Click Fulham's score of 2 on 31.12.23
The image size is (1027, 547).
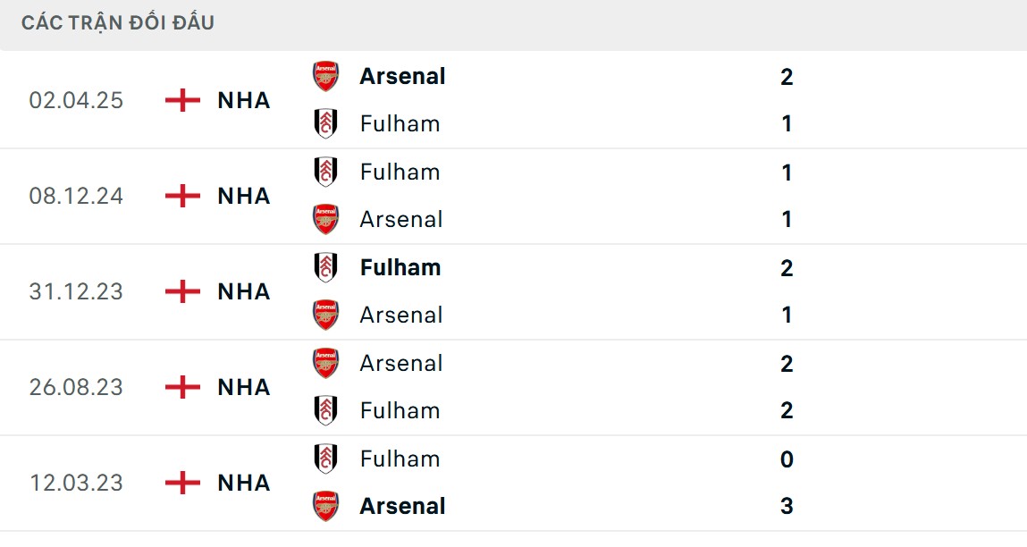click(x=787, y=267)
